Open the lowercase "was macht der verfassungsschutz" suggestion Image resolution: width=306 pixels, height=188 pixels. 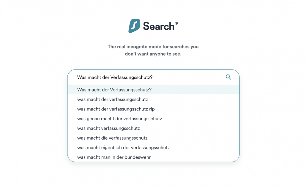[113, 99]
